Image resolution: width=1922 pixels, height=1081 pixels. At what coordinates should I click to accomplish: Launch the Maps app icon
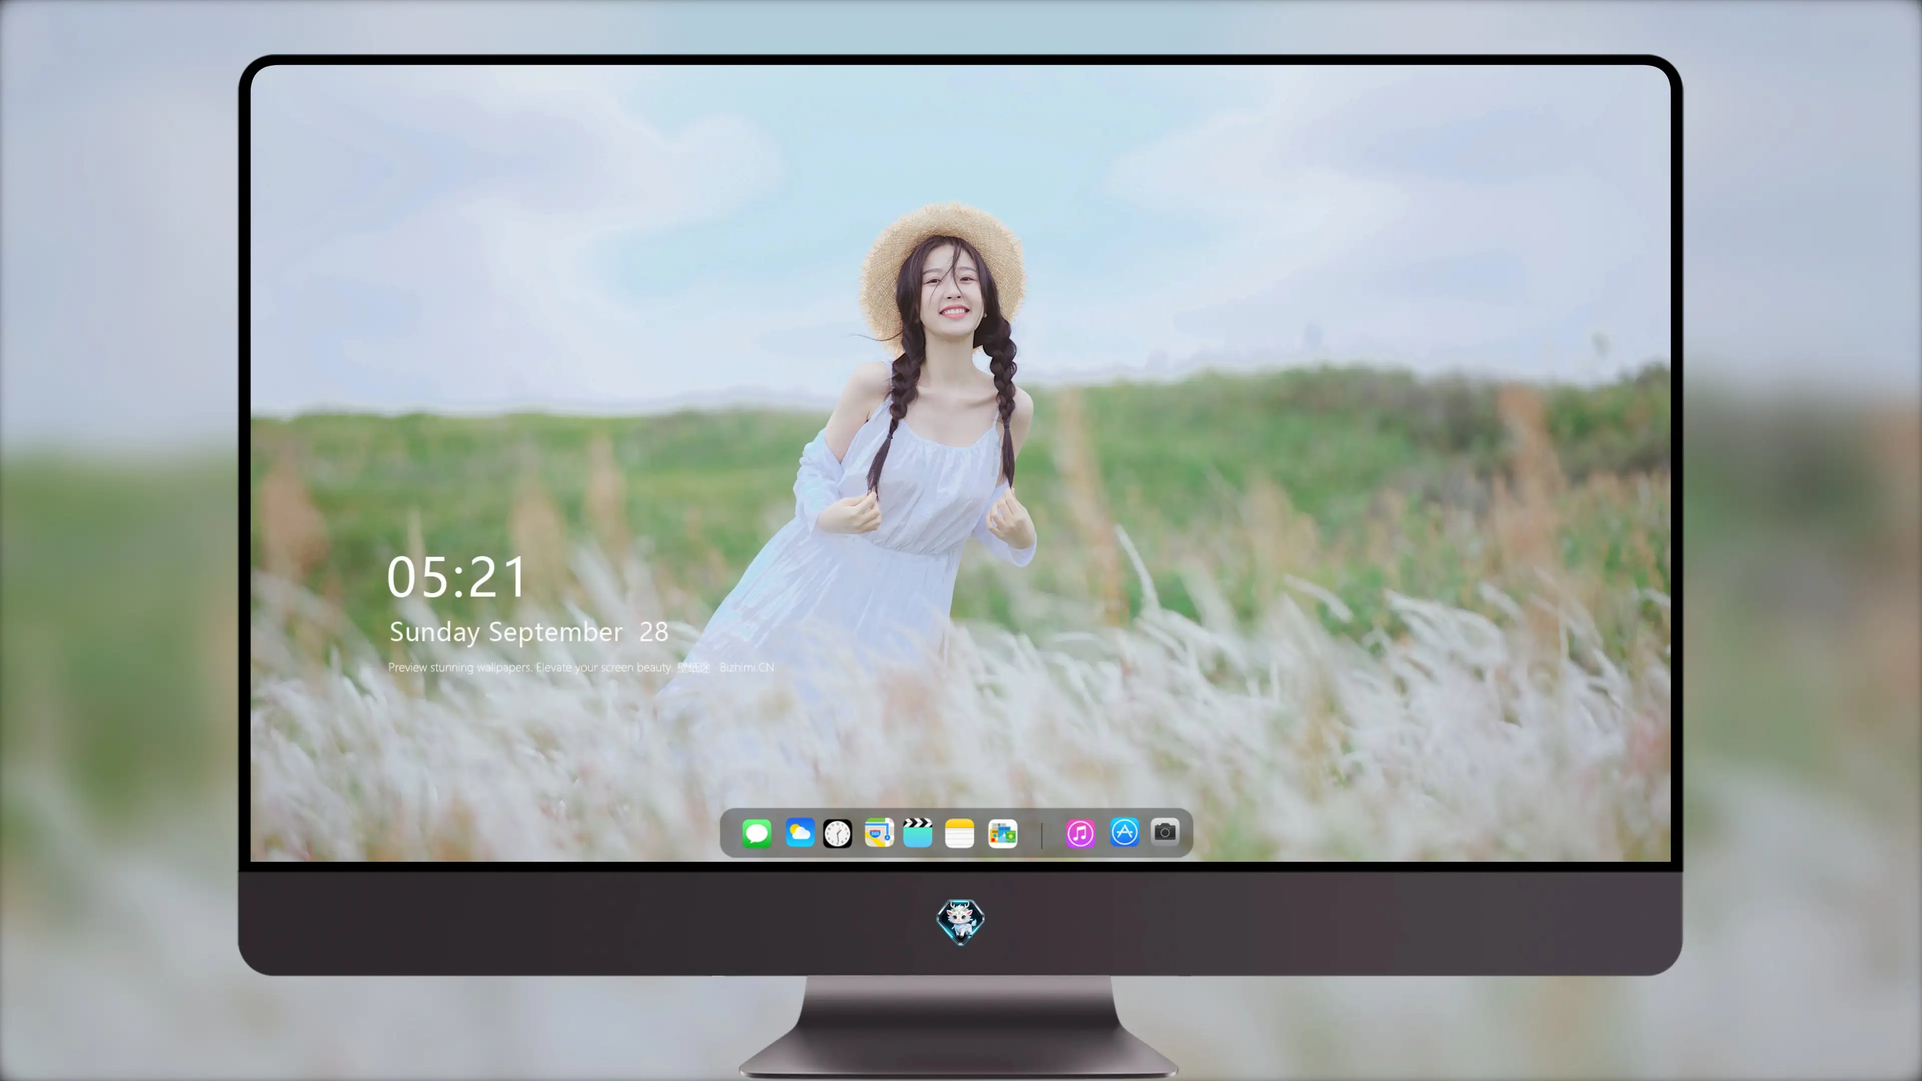pos(879,833)
